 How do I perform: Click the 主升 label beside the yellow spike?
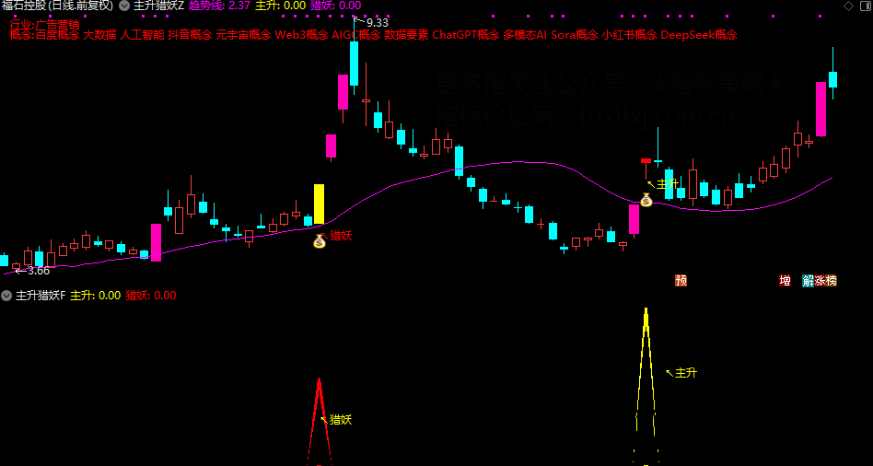pyautogui.click(x=686, y=373)
